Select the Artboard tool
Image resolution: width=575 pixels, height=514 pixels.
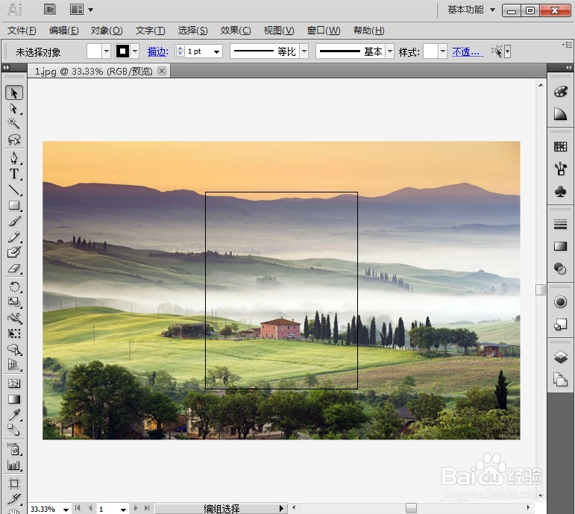coord(14,483)
